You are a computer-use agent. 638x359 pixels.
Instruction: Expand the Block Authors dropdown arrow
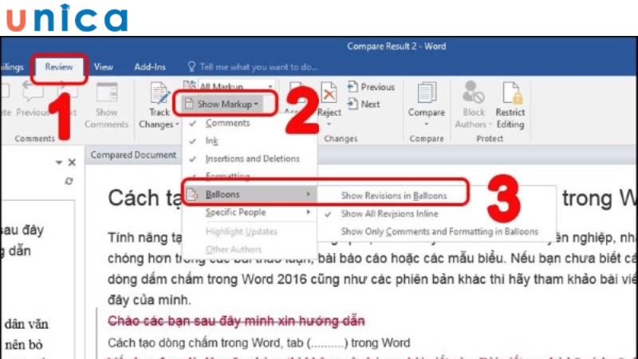pyautogui.click(x=490, y=124)
